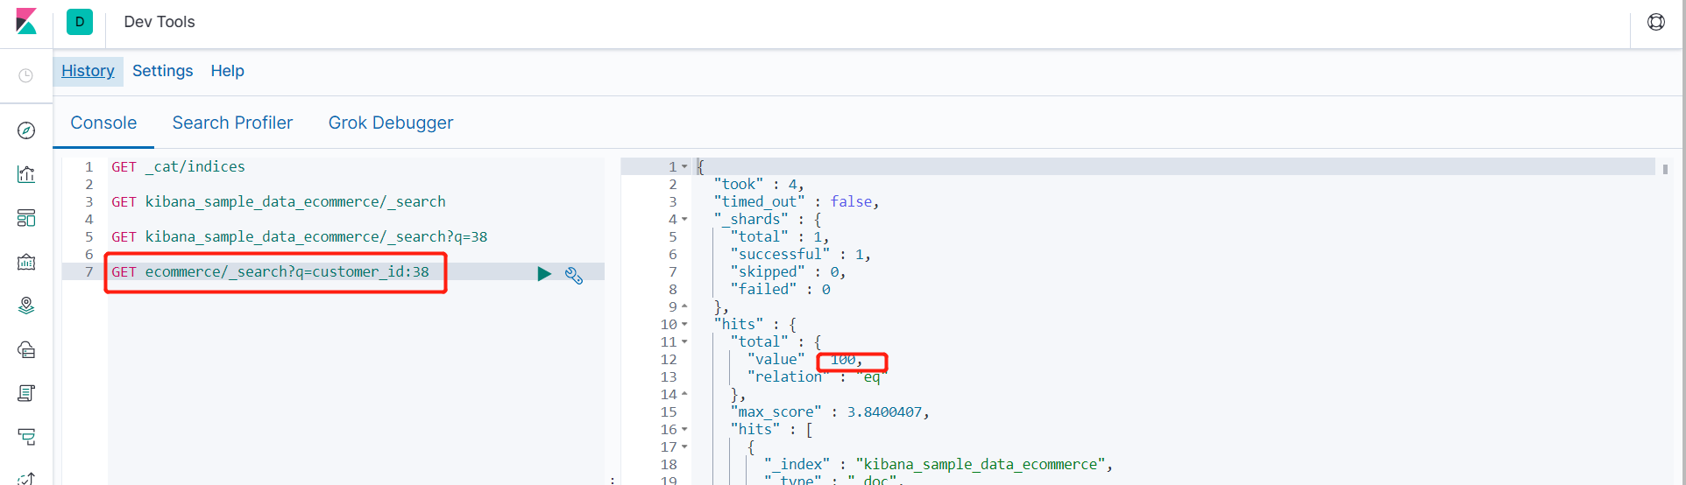This screenshot has width=1686, height=485.
Task: Select line GET _cat/indices
Action: (x=178, y=166)
